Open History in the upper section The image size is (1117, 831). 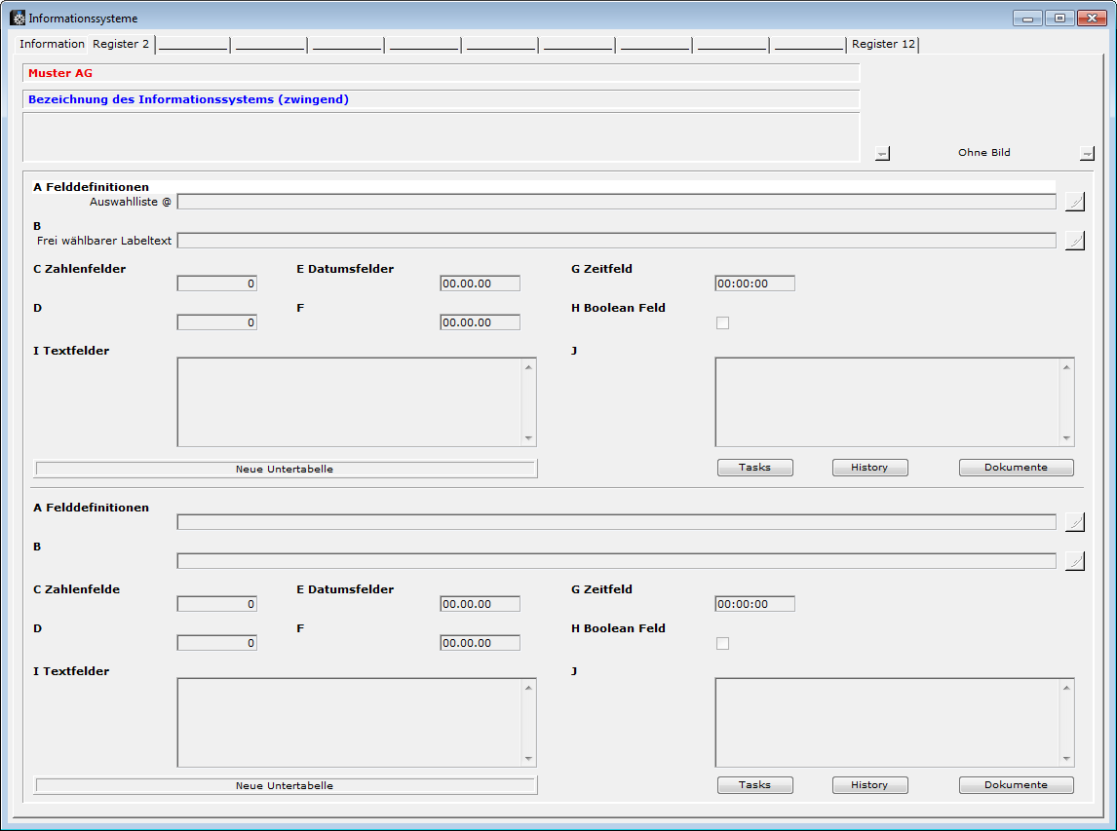(869, 468)
